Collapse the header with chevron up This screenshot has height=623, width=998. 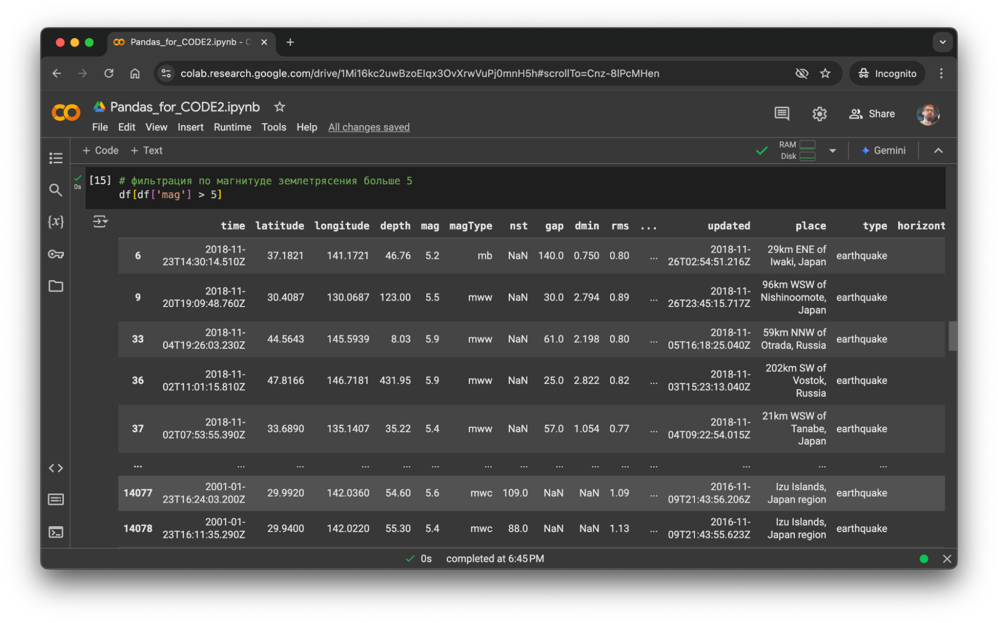point(938,150)
